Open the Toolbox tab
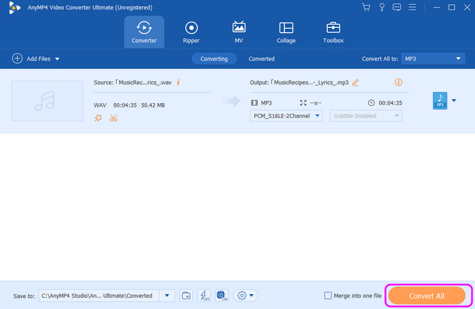The image size is (475, 309). click(333, 32)
